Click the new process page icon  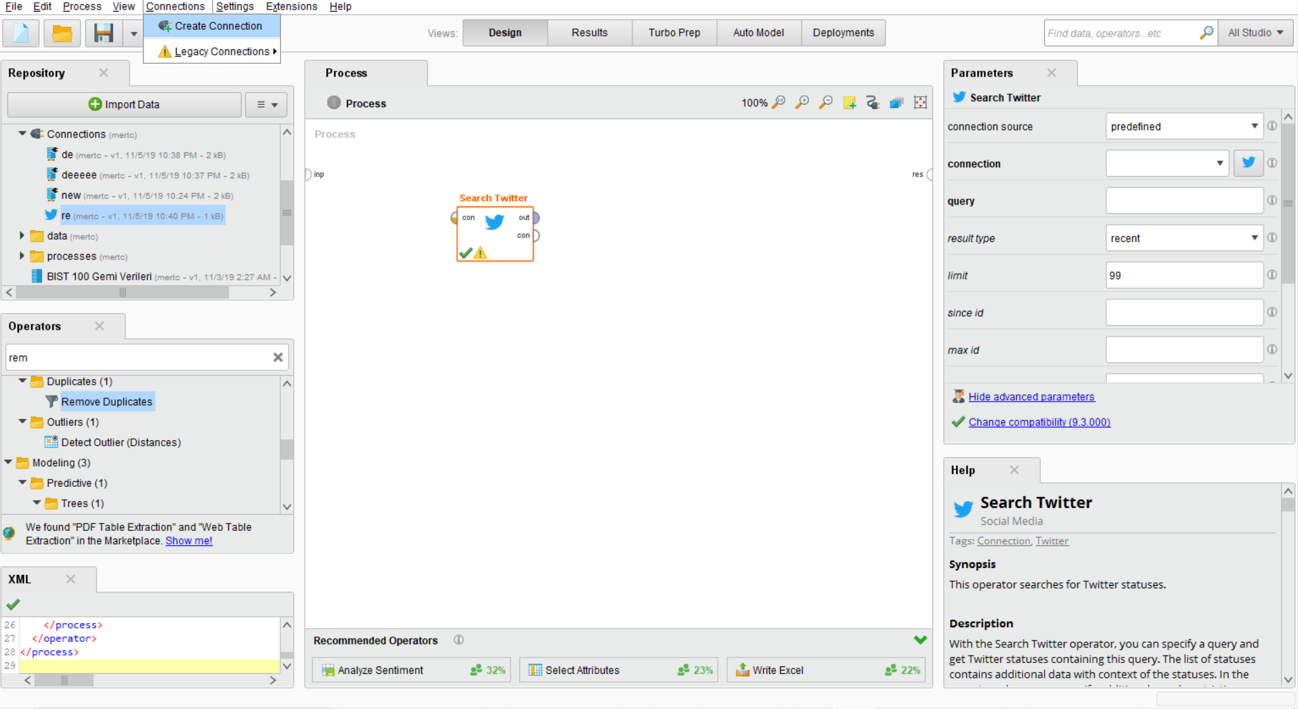pos(21,33)
